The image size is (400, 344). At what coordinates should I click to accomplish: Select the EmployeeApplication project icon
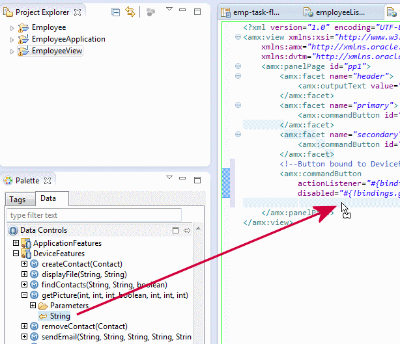(23, 39)
